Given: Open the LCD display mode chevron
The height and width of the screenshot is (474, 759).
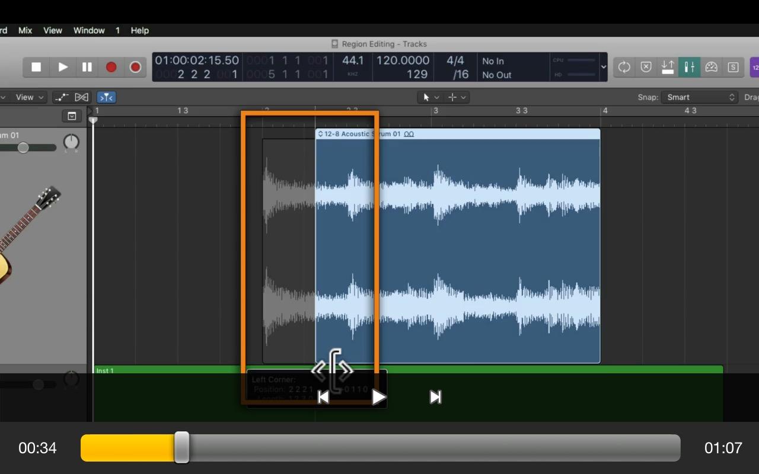Looking at the screenshot, I should pyautogui.click(x=604, y=67).
